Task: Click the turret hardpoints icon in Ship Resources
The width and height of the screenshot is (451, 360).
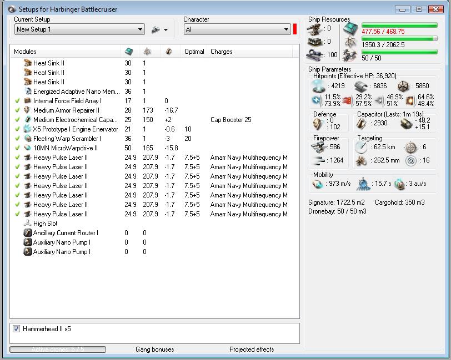Action: pyautogui.click(x=315, y=29)
